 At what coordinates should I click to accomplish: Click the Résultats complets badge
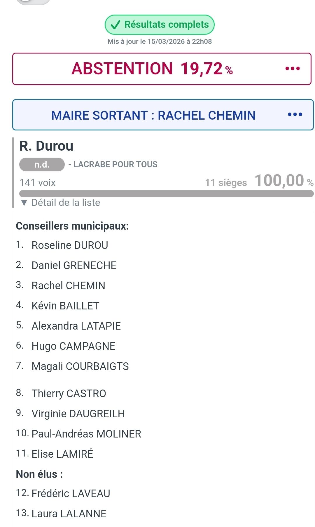tap(160, 25)
